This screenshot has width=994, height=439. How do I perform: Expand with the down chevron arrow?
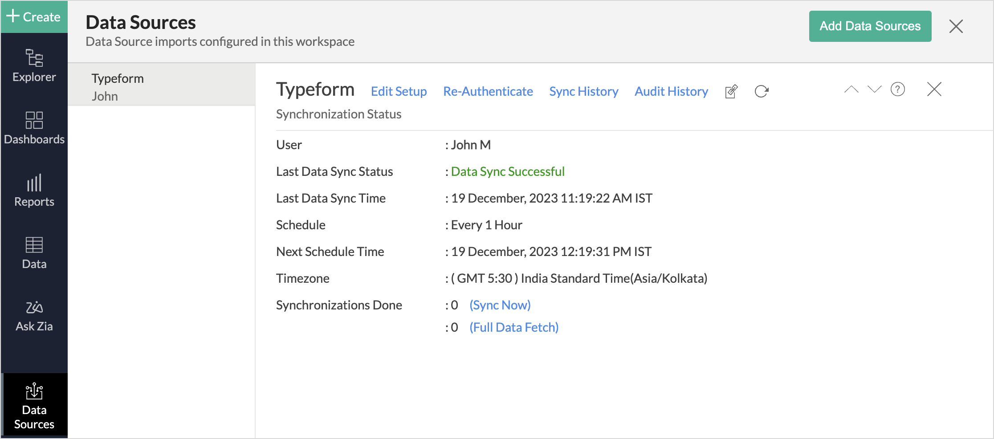[874, 89]
